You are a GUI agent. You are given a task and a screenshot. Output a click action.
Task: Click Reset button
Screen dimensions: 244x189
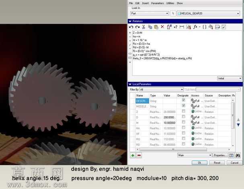[x=217, y=163]
